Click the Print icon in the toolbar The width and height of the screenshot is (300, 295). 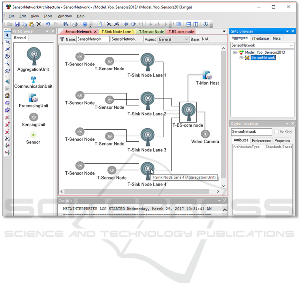pos(75,24)
